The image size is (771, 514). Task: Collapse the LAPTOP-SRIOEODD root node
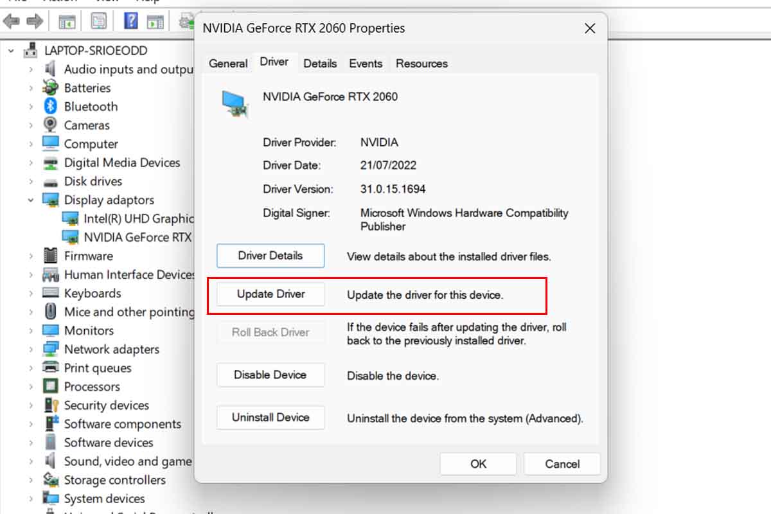11,51
